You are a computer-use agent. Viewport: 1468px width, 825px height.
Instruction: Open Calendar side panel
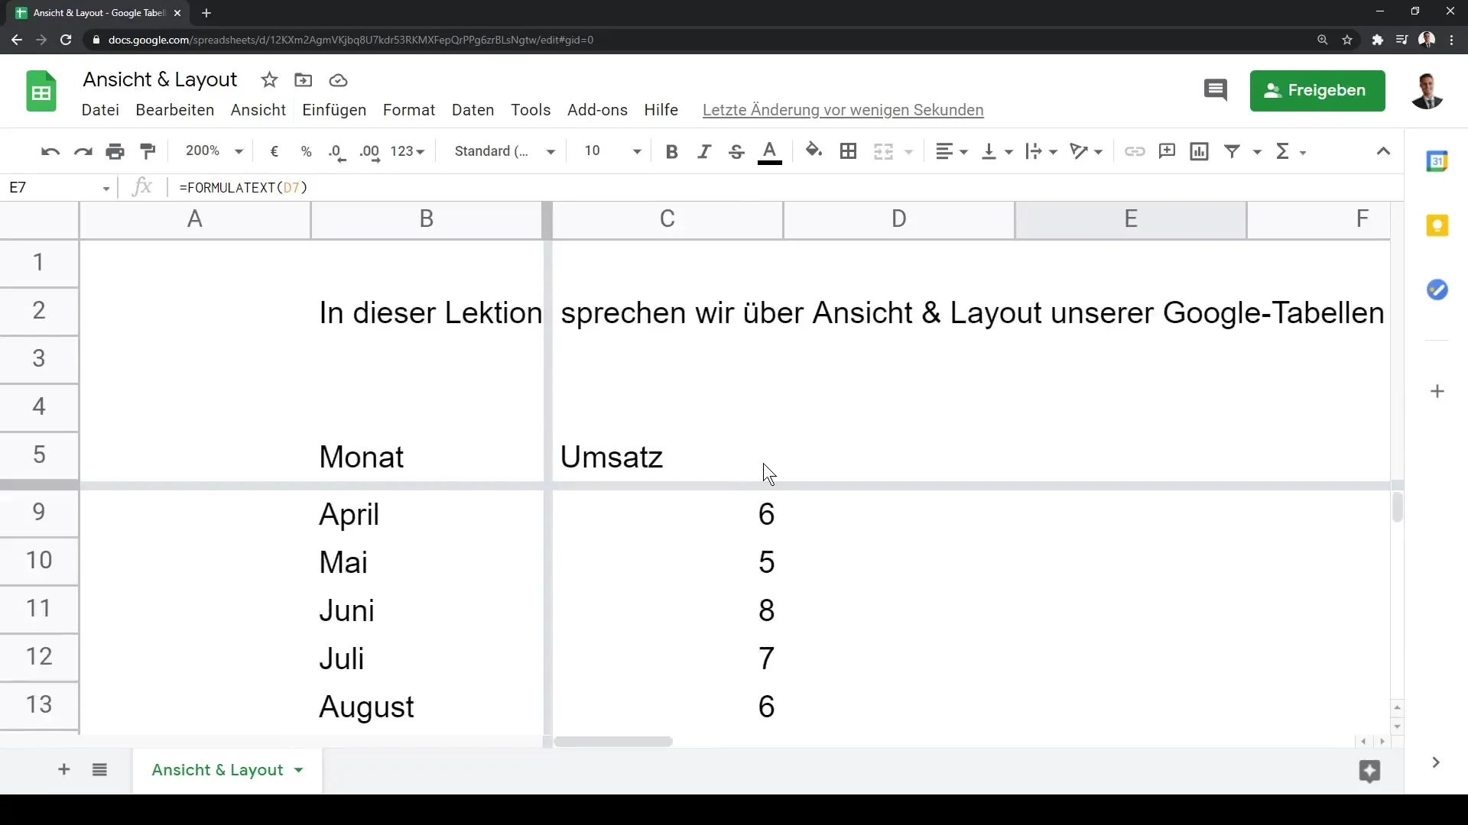pos(1437,161)
